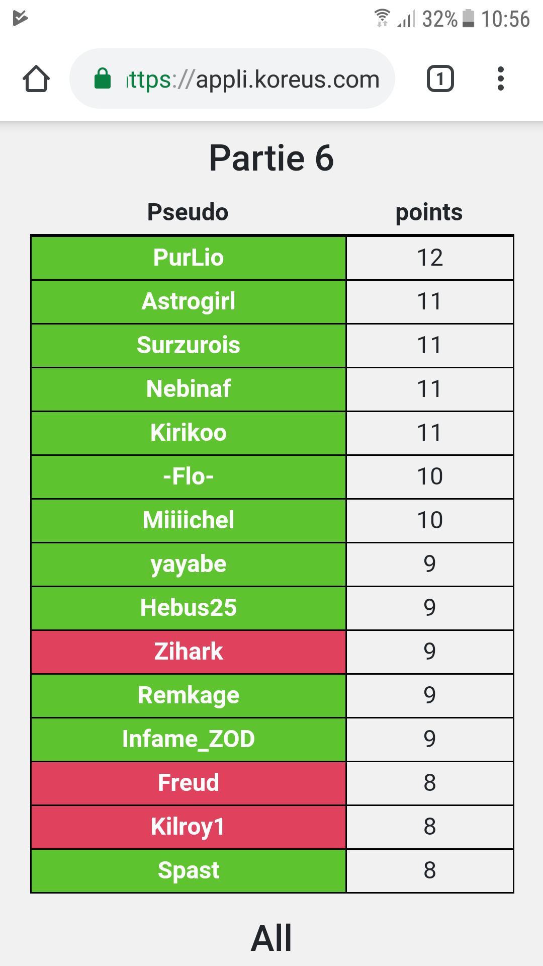543x966 pixels.
Task: Tap the Pseudo column header
Action: (188, 212)
